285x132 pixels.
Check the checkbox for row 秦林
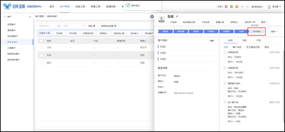(41, 63)
